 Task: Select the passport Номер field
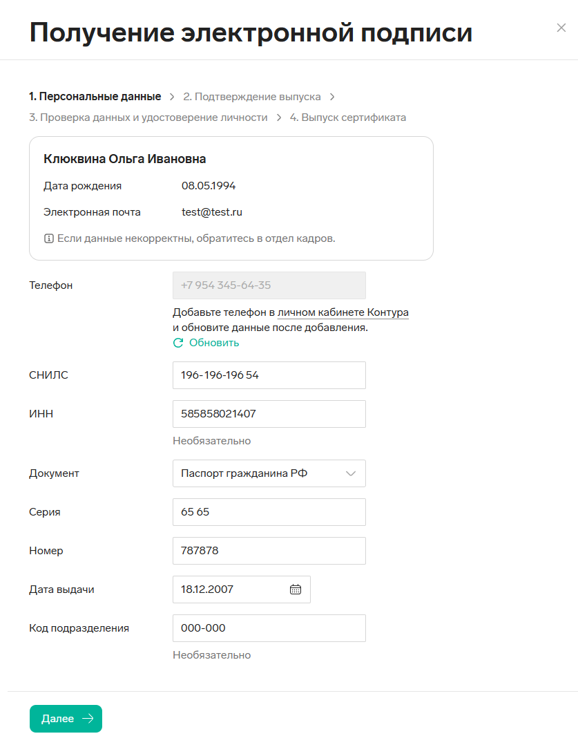coord(269,551)
